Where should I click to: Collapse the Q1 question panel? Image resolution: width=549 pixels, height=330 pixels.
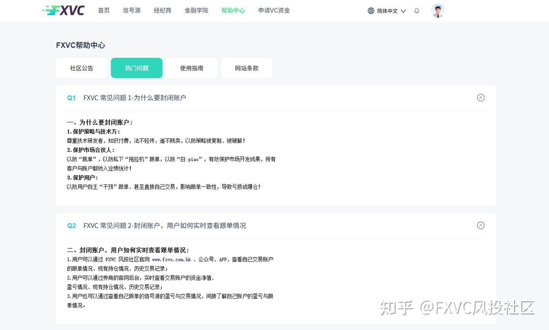tap(481, 98)
